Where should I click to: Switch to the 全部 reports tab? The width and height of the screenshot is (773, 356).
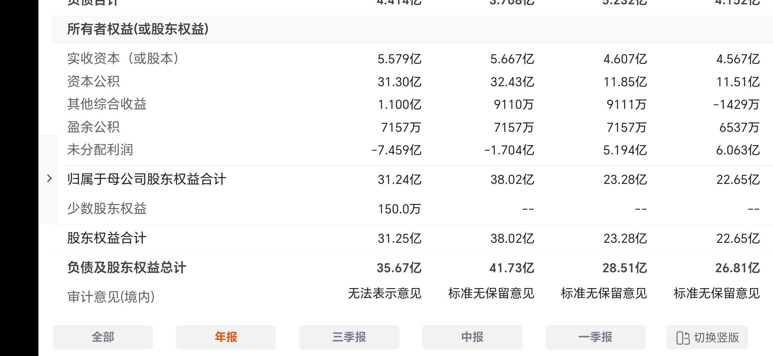coord(103,337)
